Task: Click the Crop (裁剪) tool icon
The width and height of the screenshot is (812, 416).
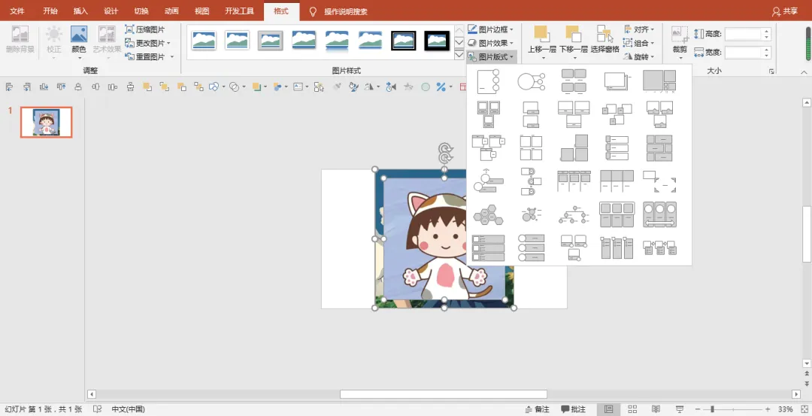Action: 680,35
